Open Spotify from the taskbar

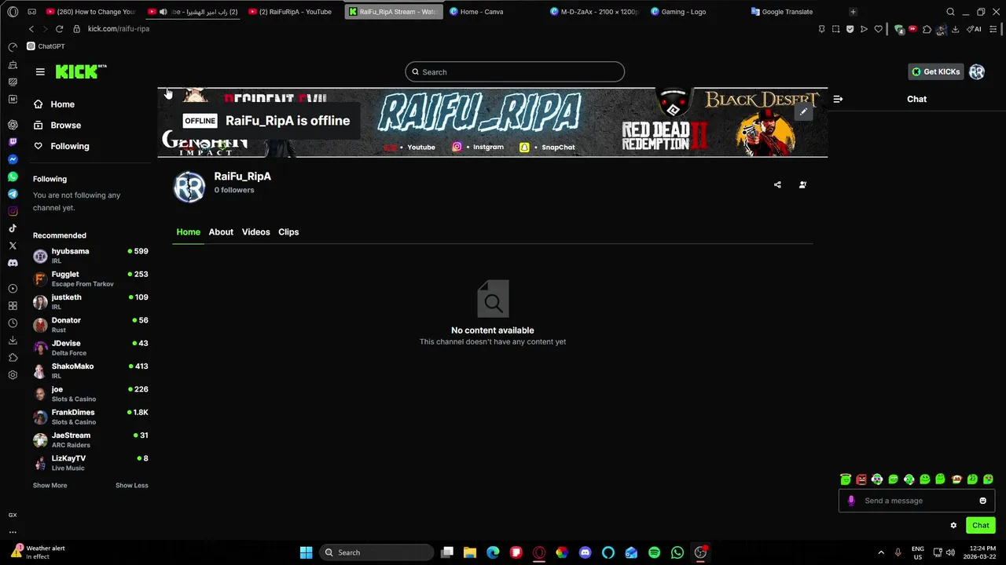(654, 552)
